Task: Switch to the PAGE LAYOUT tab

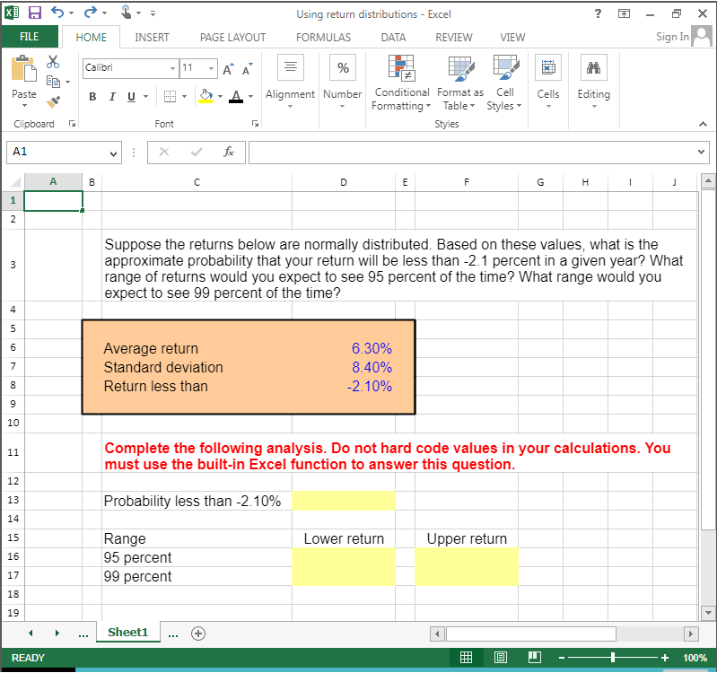Action: [232, 38]
